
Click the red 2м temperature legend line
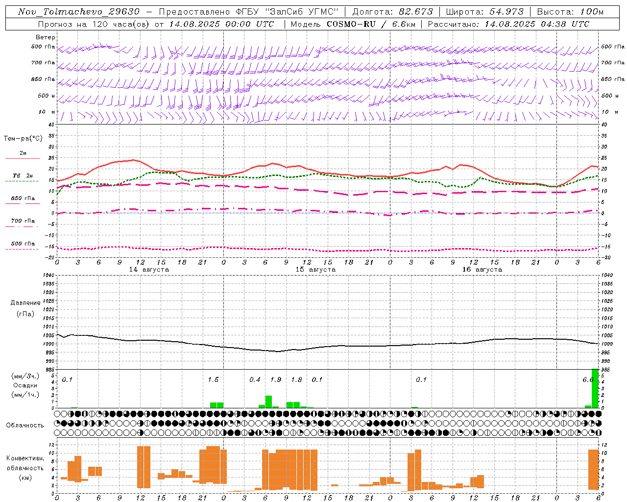coord(23,158)
